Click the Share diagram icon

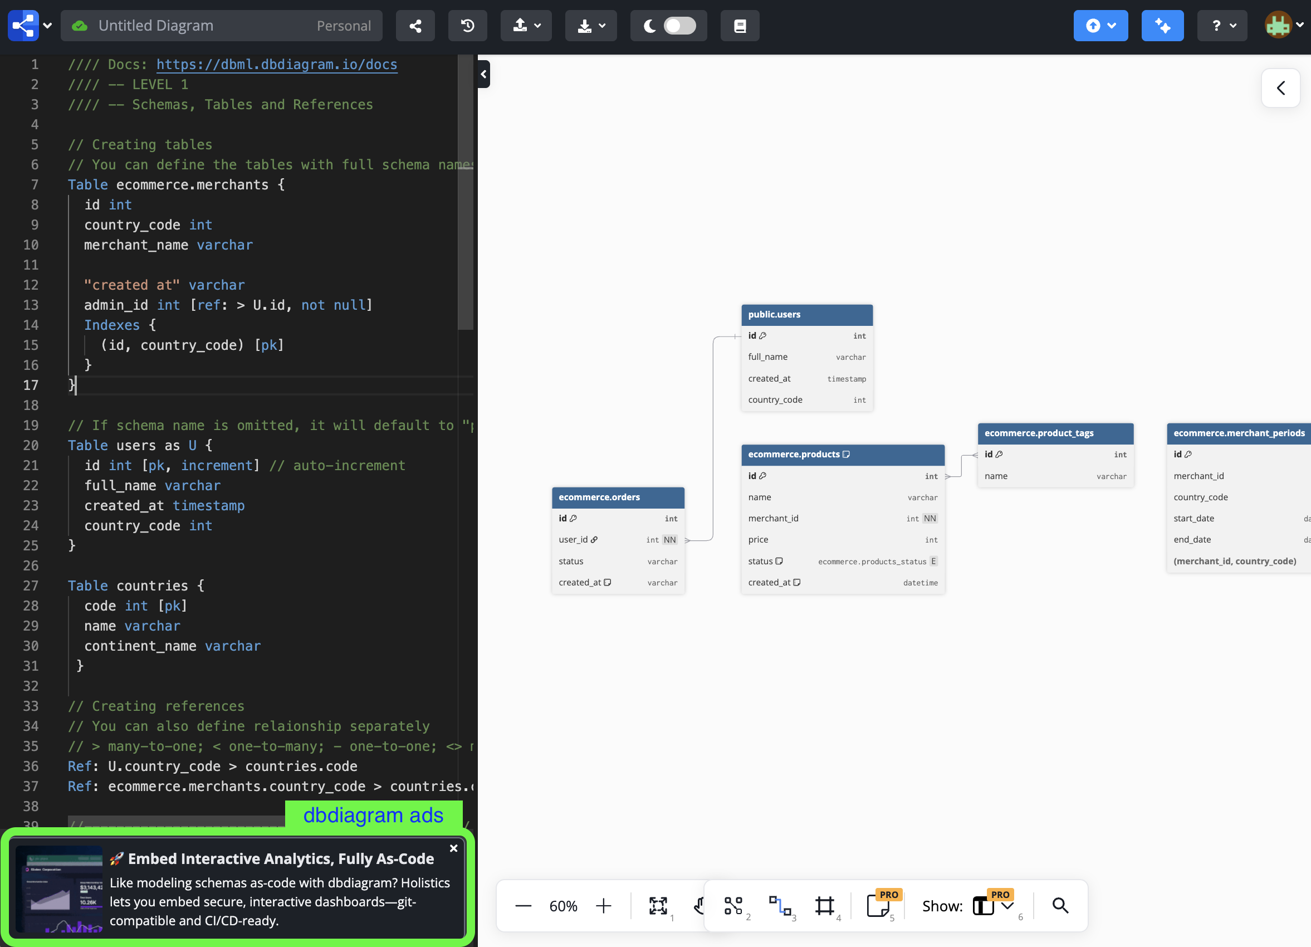(x=415, y=26)
